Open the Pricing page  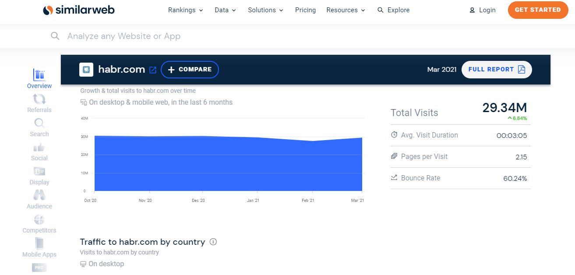pyautogui.click(x=305, y=10)
